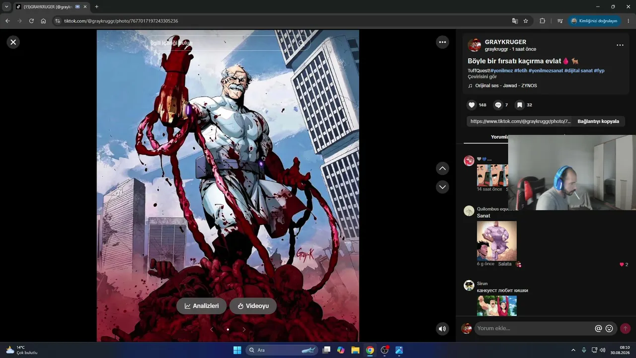
Task: Translate this page via address bar icon
Action: [x=515, y=21]
